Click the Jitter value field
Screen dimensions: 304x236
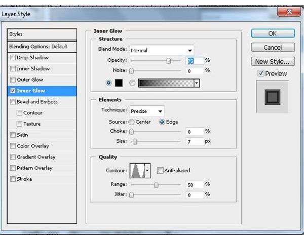195,195
